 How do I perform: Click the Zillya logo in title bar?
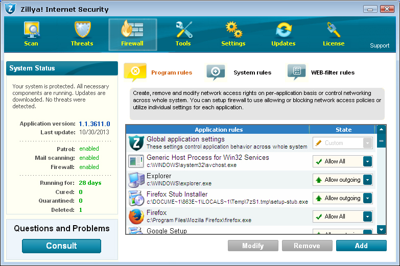pyautogui.click(x=10, y=9)
